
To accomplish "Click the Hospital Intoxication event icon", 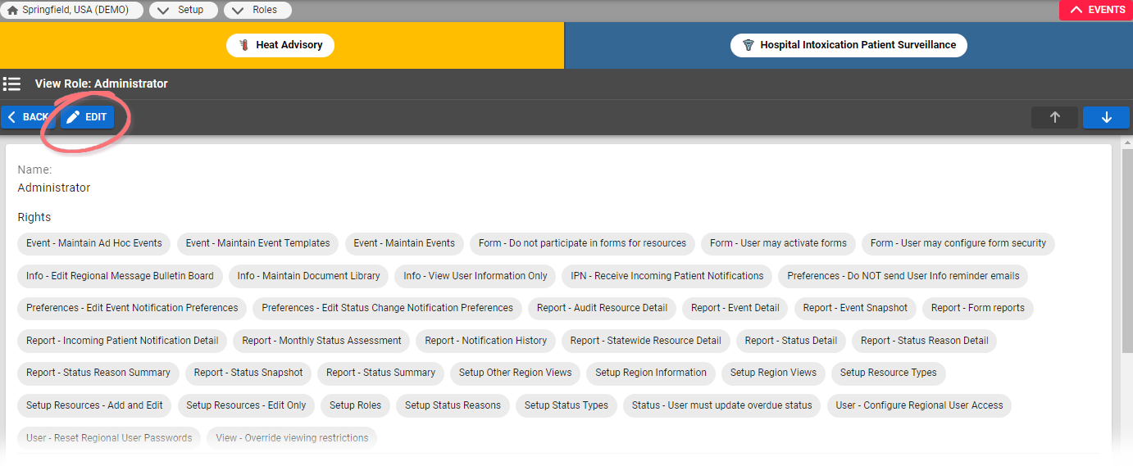I will (x=748, y=45).
